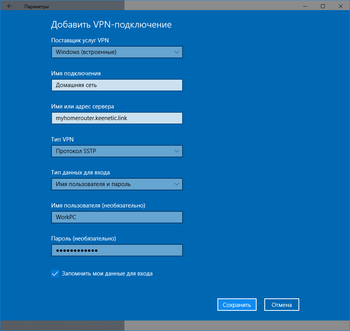Maximize the Параметры window
Screen dimensions: 350x331
(x=323, y=6)
